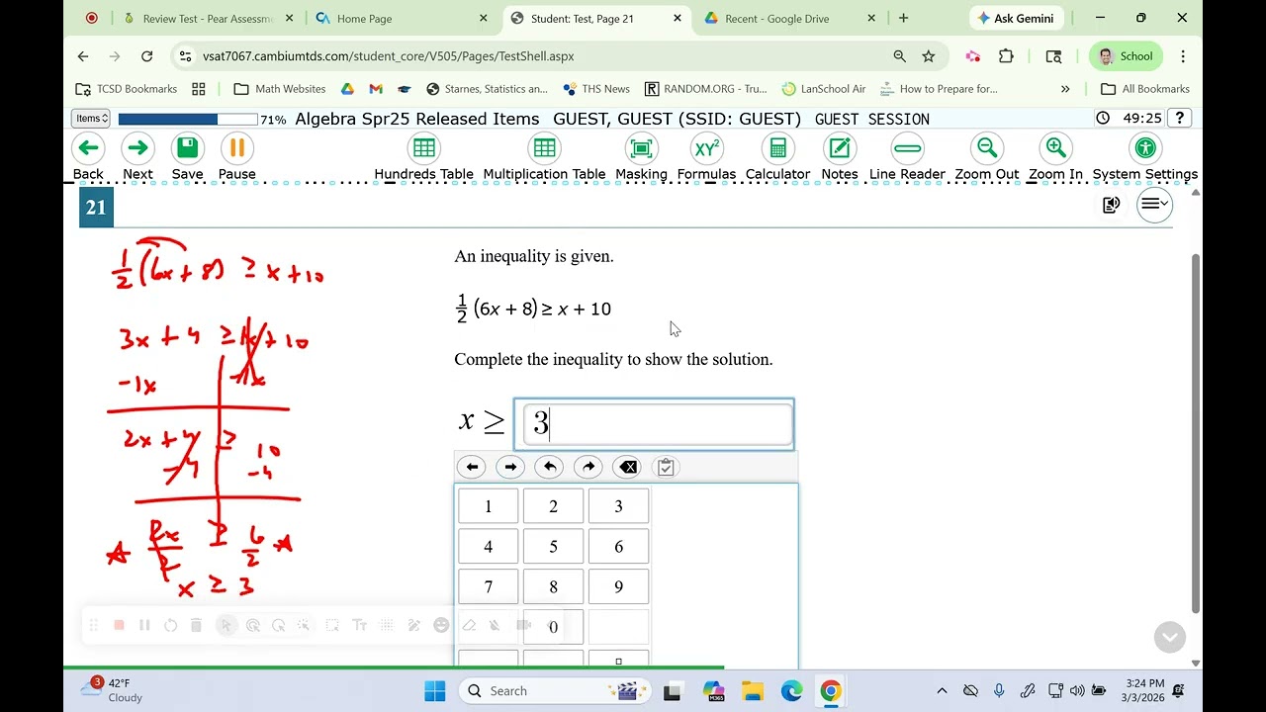Click the address bar URL

click(x=389, y=56)
